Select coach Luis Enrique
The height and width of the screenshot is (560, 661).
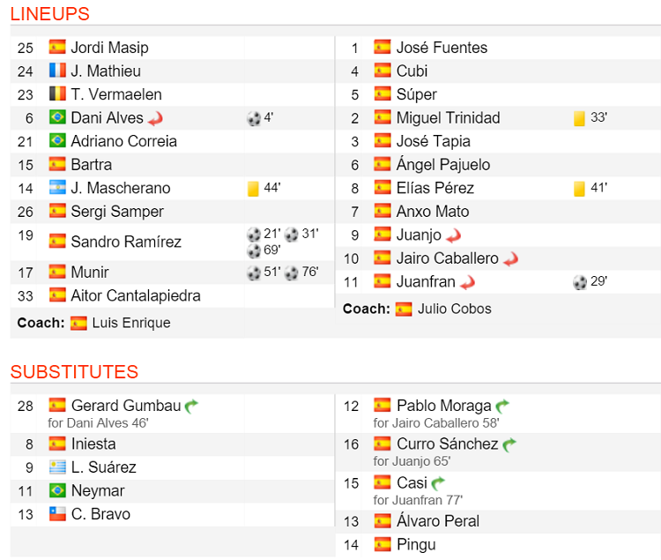[x=131, y=323]
